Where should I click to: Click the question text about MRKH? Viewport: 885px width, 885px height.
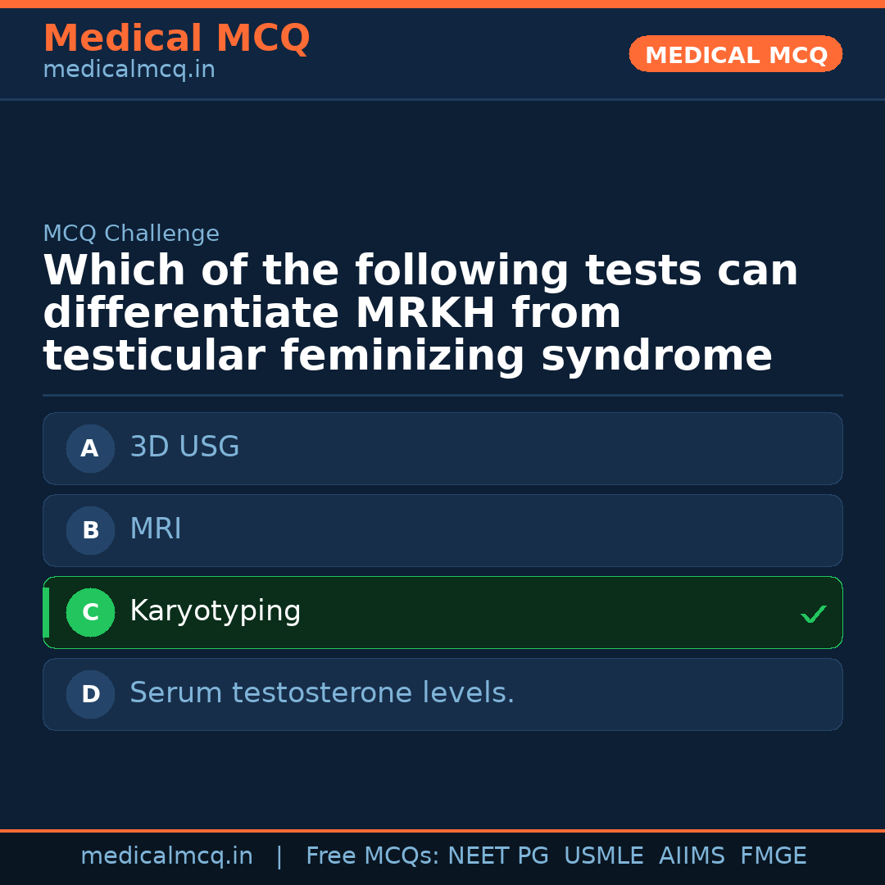click(x=420, y=314)
